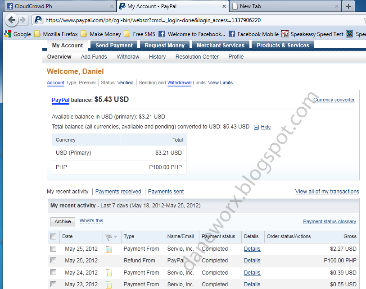This screenshot has width=366, height=289.
Task: Click the minus icon beside the Hide link
Action: point(256,127)
